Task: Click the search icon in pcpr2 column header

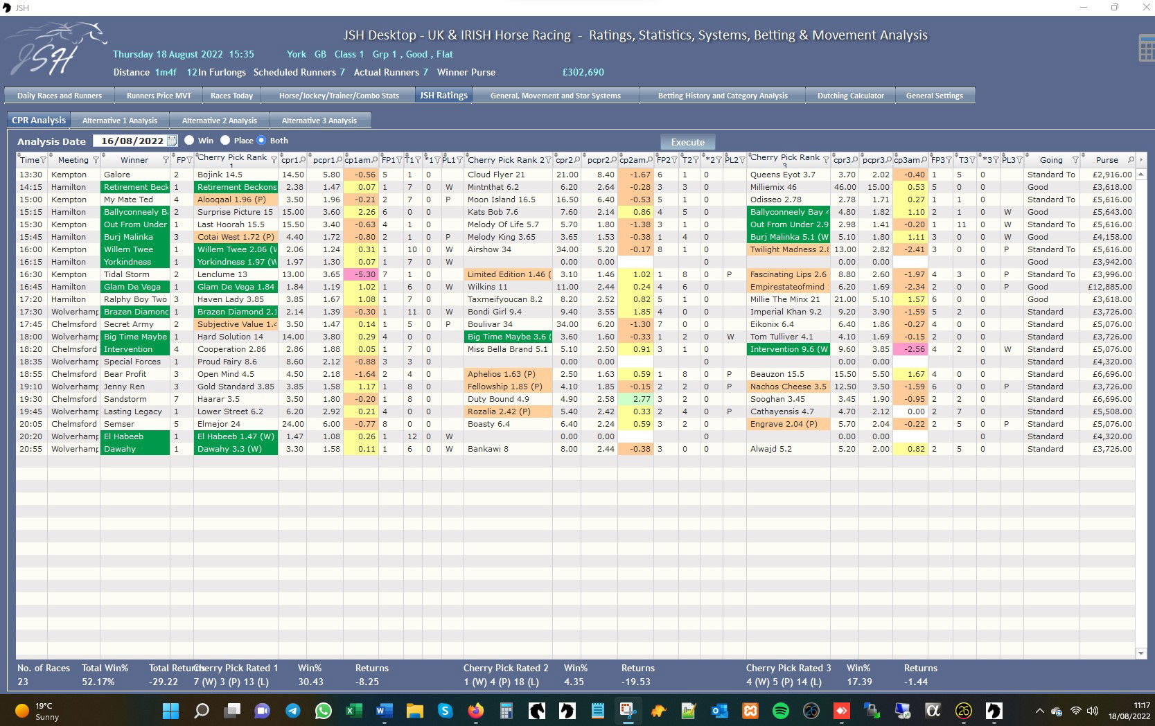Action: click(614, 160)
